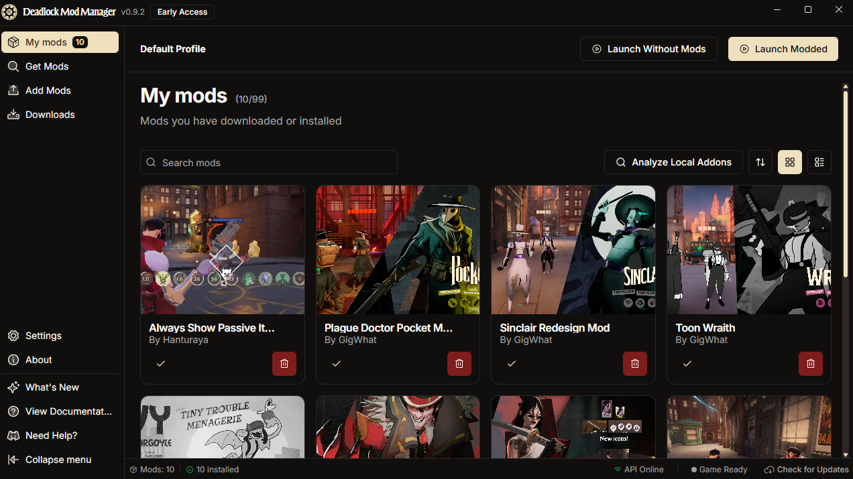Toggle enabled checkmark for Plague Doctor Pocket
This screenshot has width=853, height=479.
pos(337,363)
